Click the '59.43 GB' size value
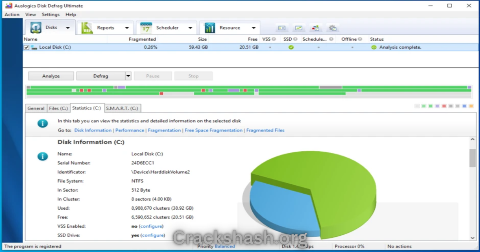Viewport: 480px width, 252px height. pyautogui.click(x=198, y=47)
